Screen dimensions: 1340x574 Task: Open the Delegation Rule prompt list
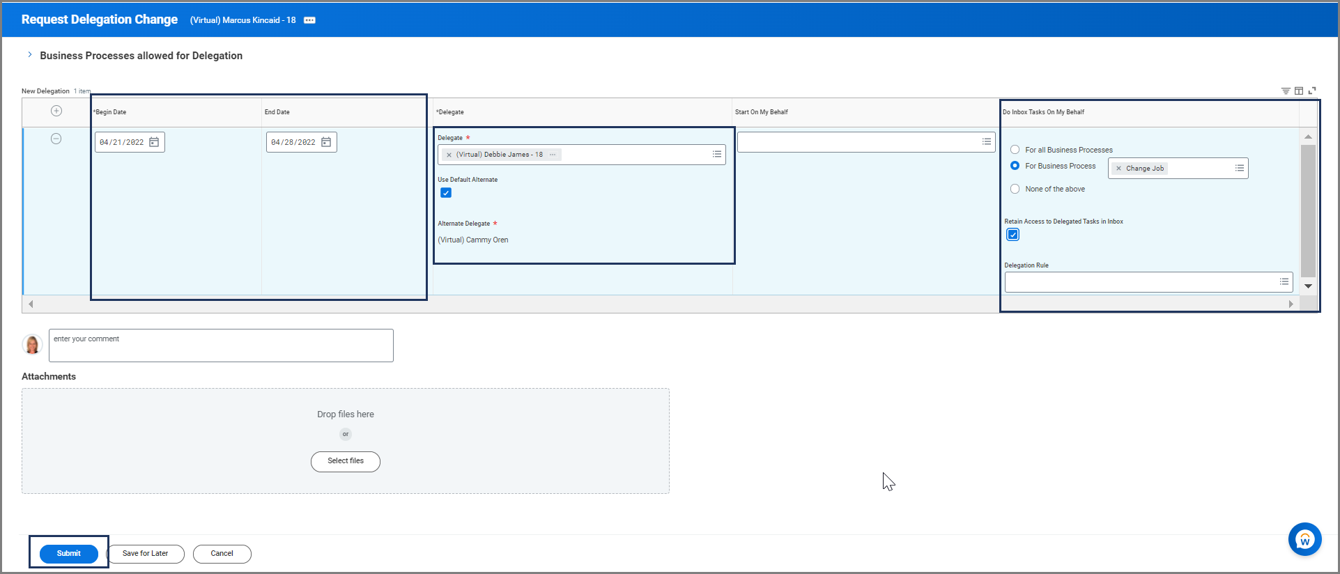1284,281
